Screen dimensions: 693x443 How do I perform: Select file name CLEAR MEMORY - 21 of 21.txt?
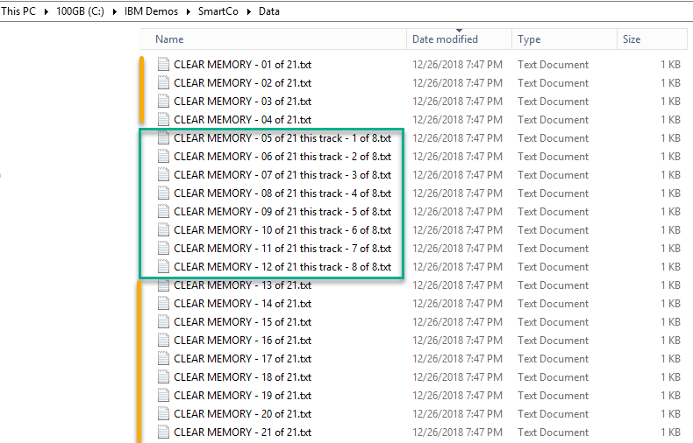[242, 432]
